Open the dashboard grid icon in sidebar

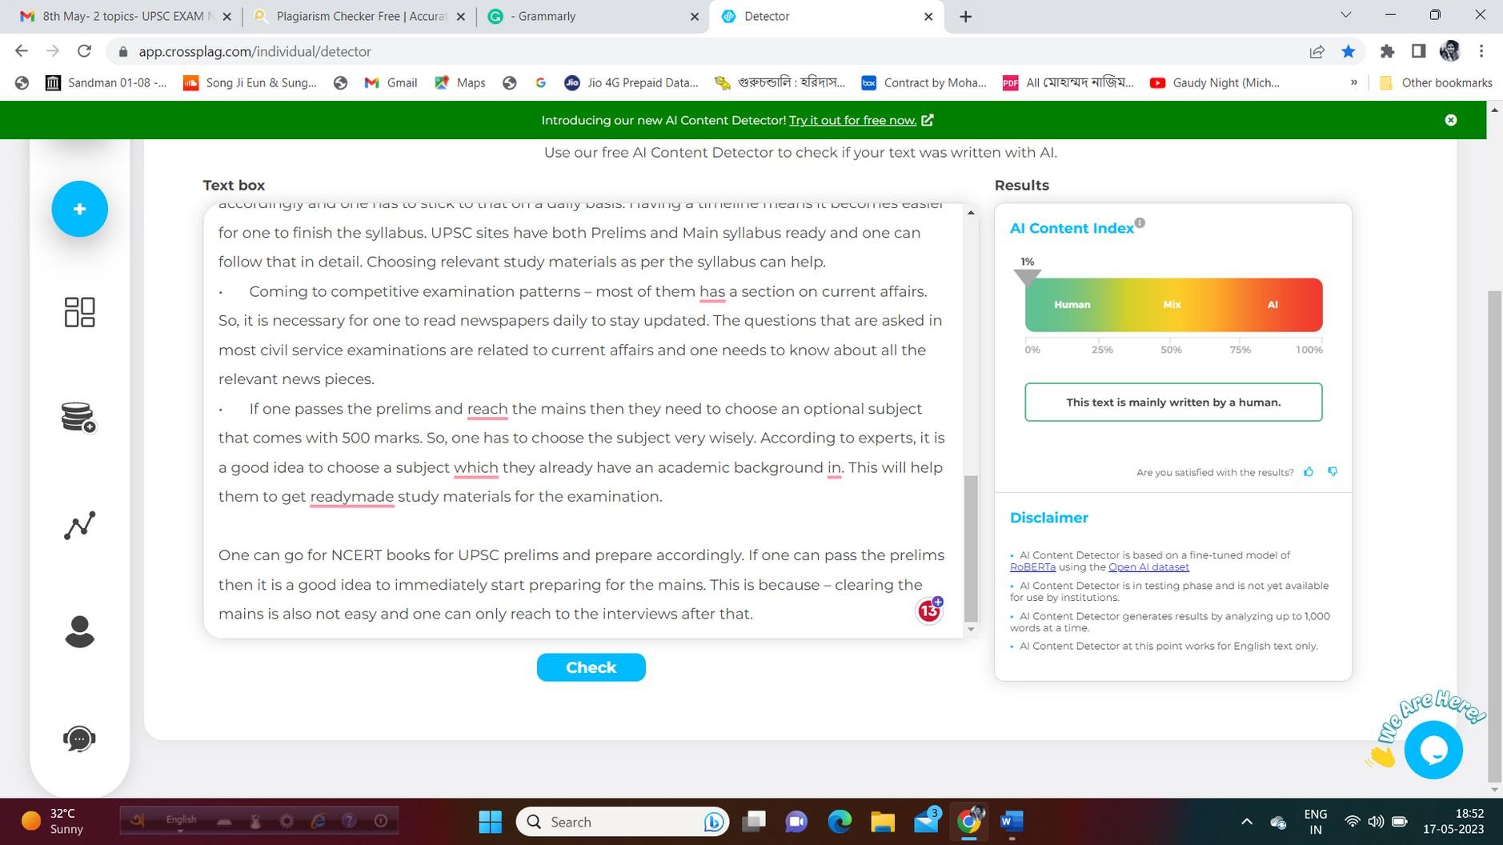(79, 312)
